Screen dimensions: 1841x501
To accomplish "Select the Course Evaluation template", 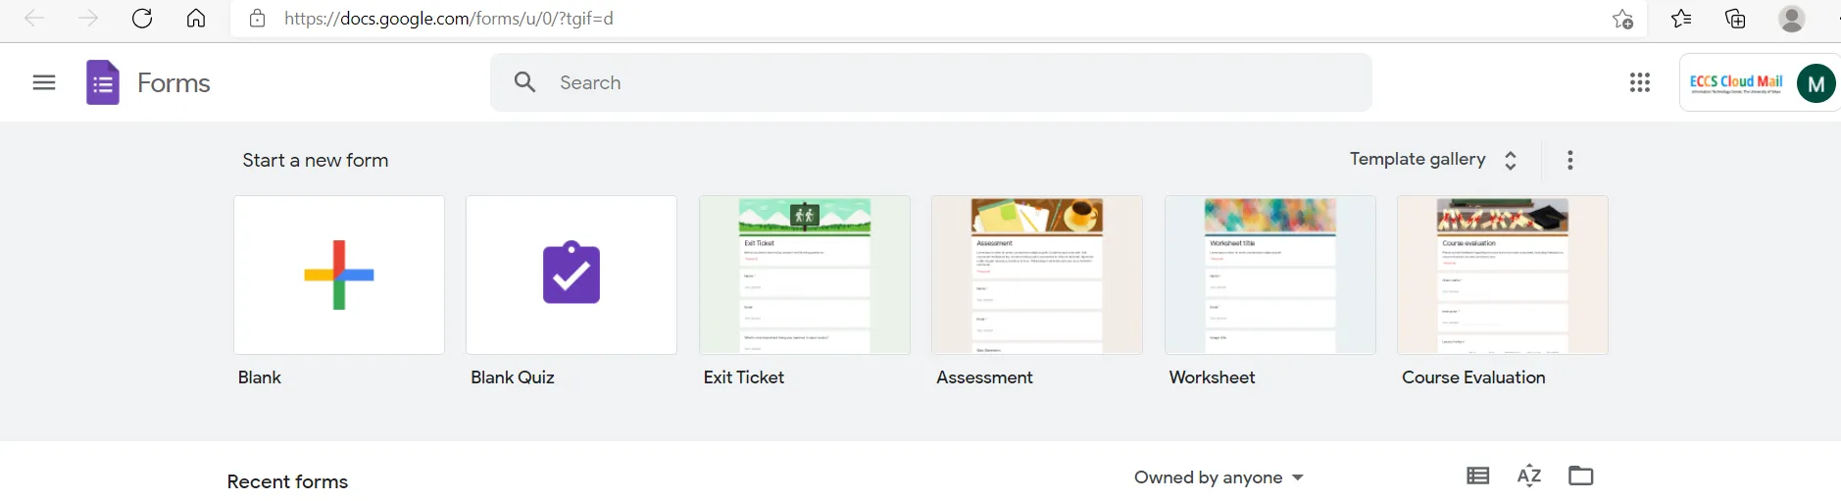I will coord(1502,276).
